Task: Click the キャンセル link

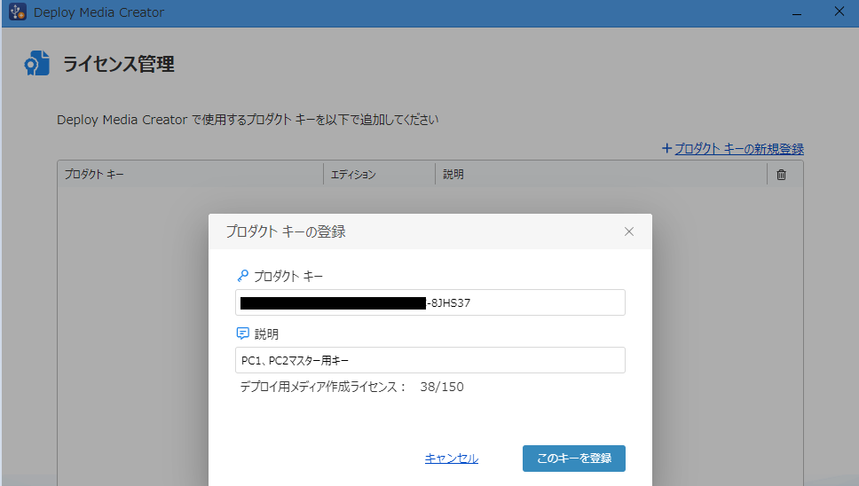Action: [x=452, y=459]
